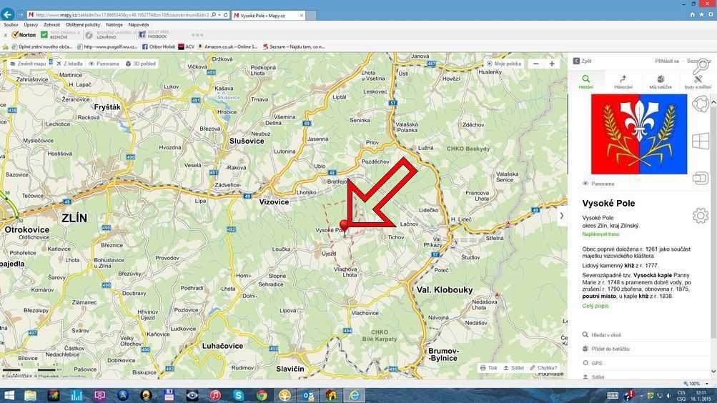Click the sidebar scrollbar down arrow

713,372
